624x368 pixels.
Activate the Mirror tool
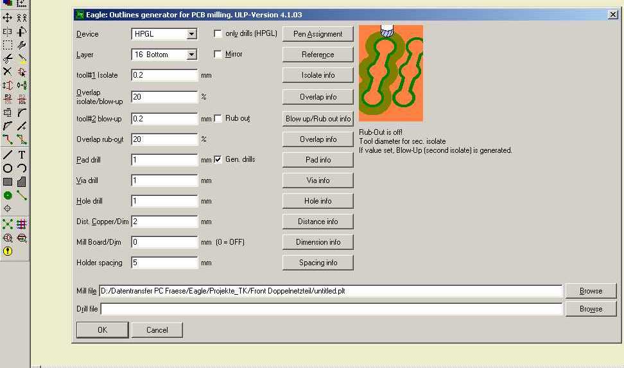tap(7, 31)
